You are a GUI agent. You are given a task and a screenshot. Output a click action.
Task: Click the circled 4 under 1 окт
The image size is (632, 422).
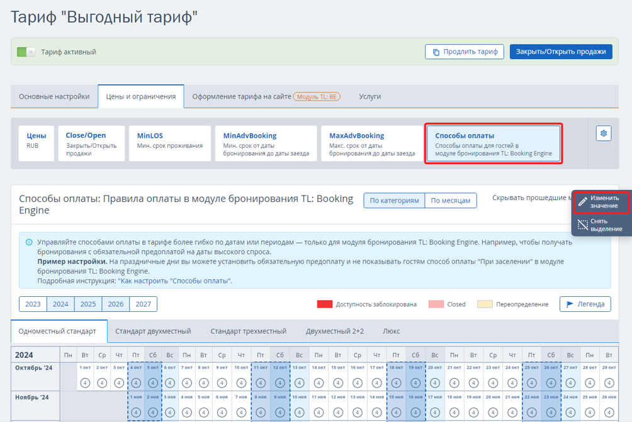[x=85, y=383]
